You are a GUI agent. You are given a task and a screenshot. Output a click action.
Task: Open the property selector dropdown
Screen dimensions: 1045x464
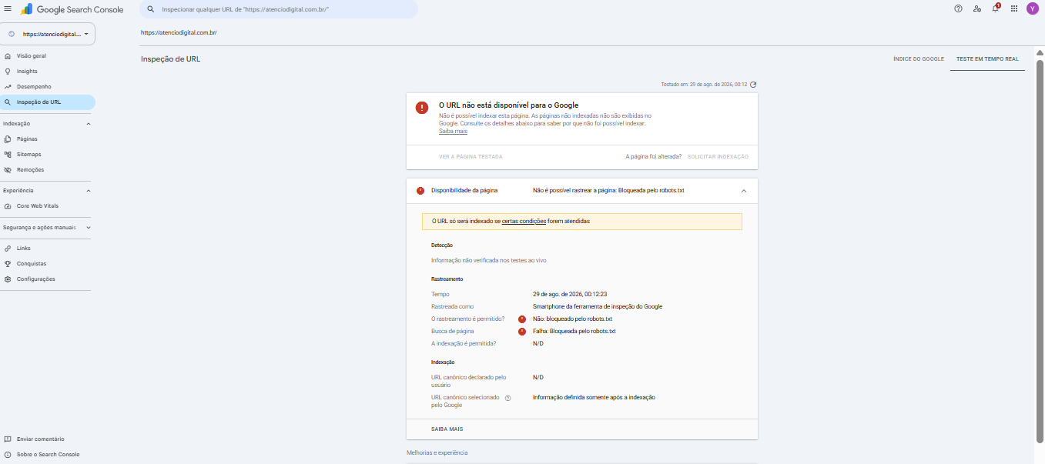[x=48, y=34]
